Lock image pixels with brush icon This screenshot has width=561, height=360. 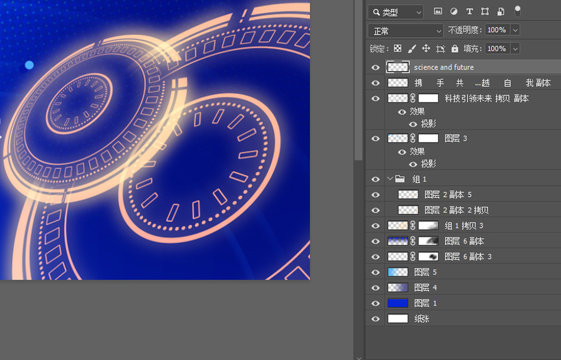click(x=412, y=49)
